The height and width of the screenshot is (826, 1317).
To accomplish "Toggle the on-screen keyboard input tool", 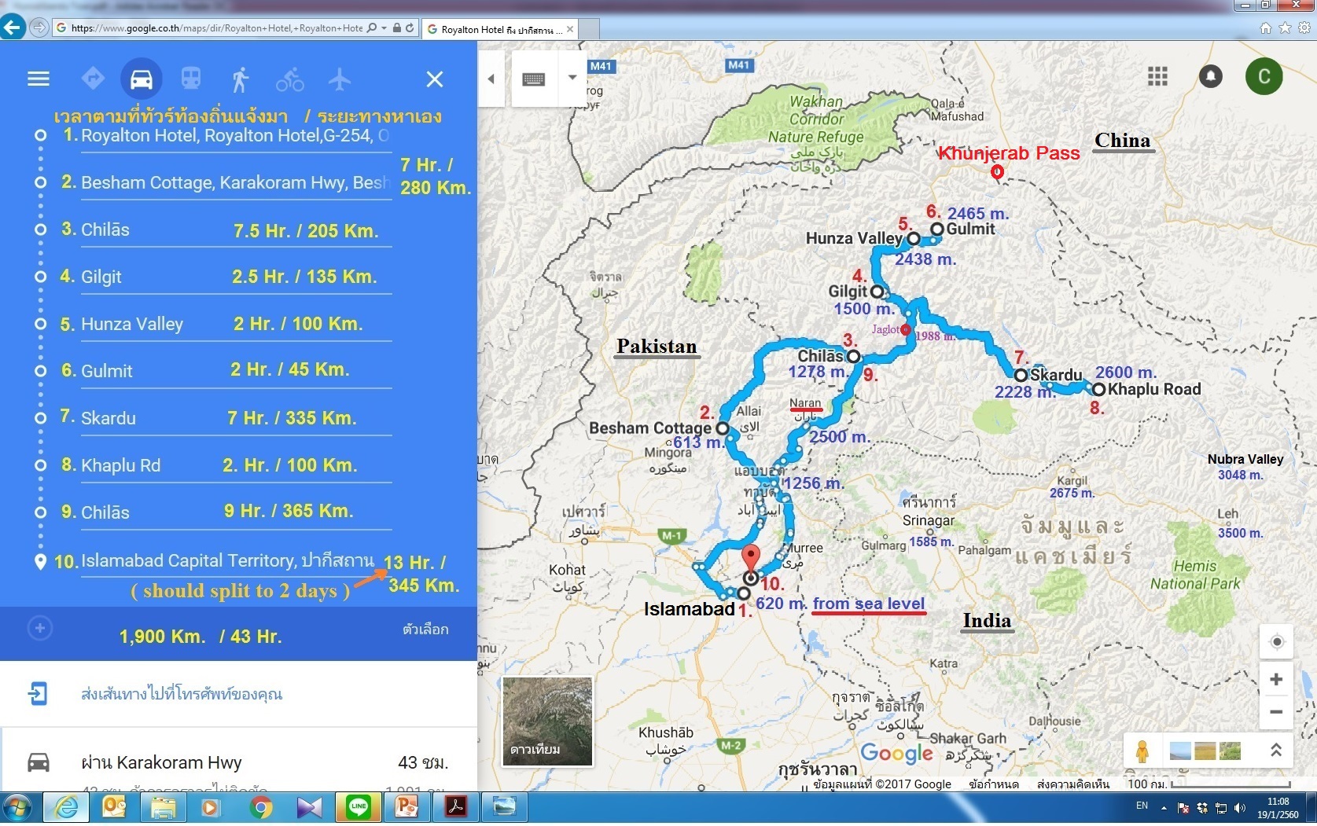I will tap(534, 79).
